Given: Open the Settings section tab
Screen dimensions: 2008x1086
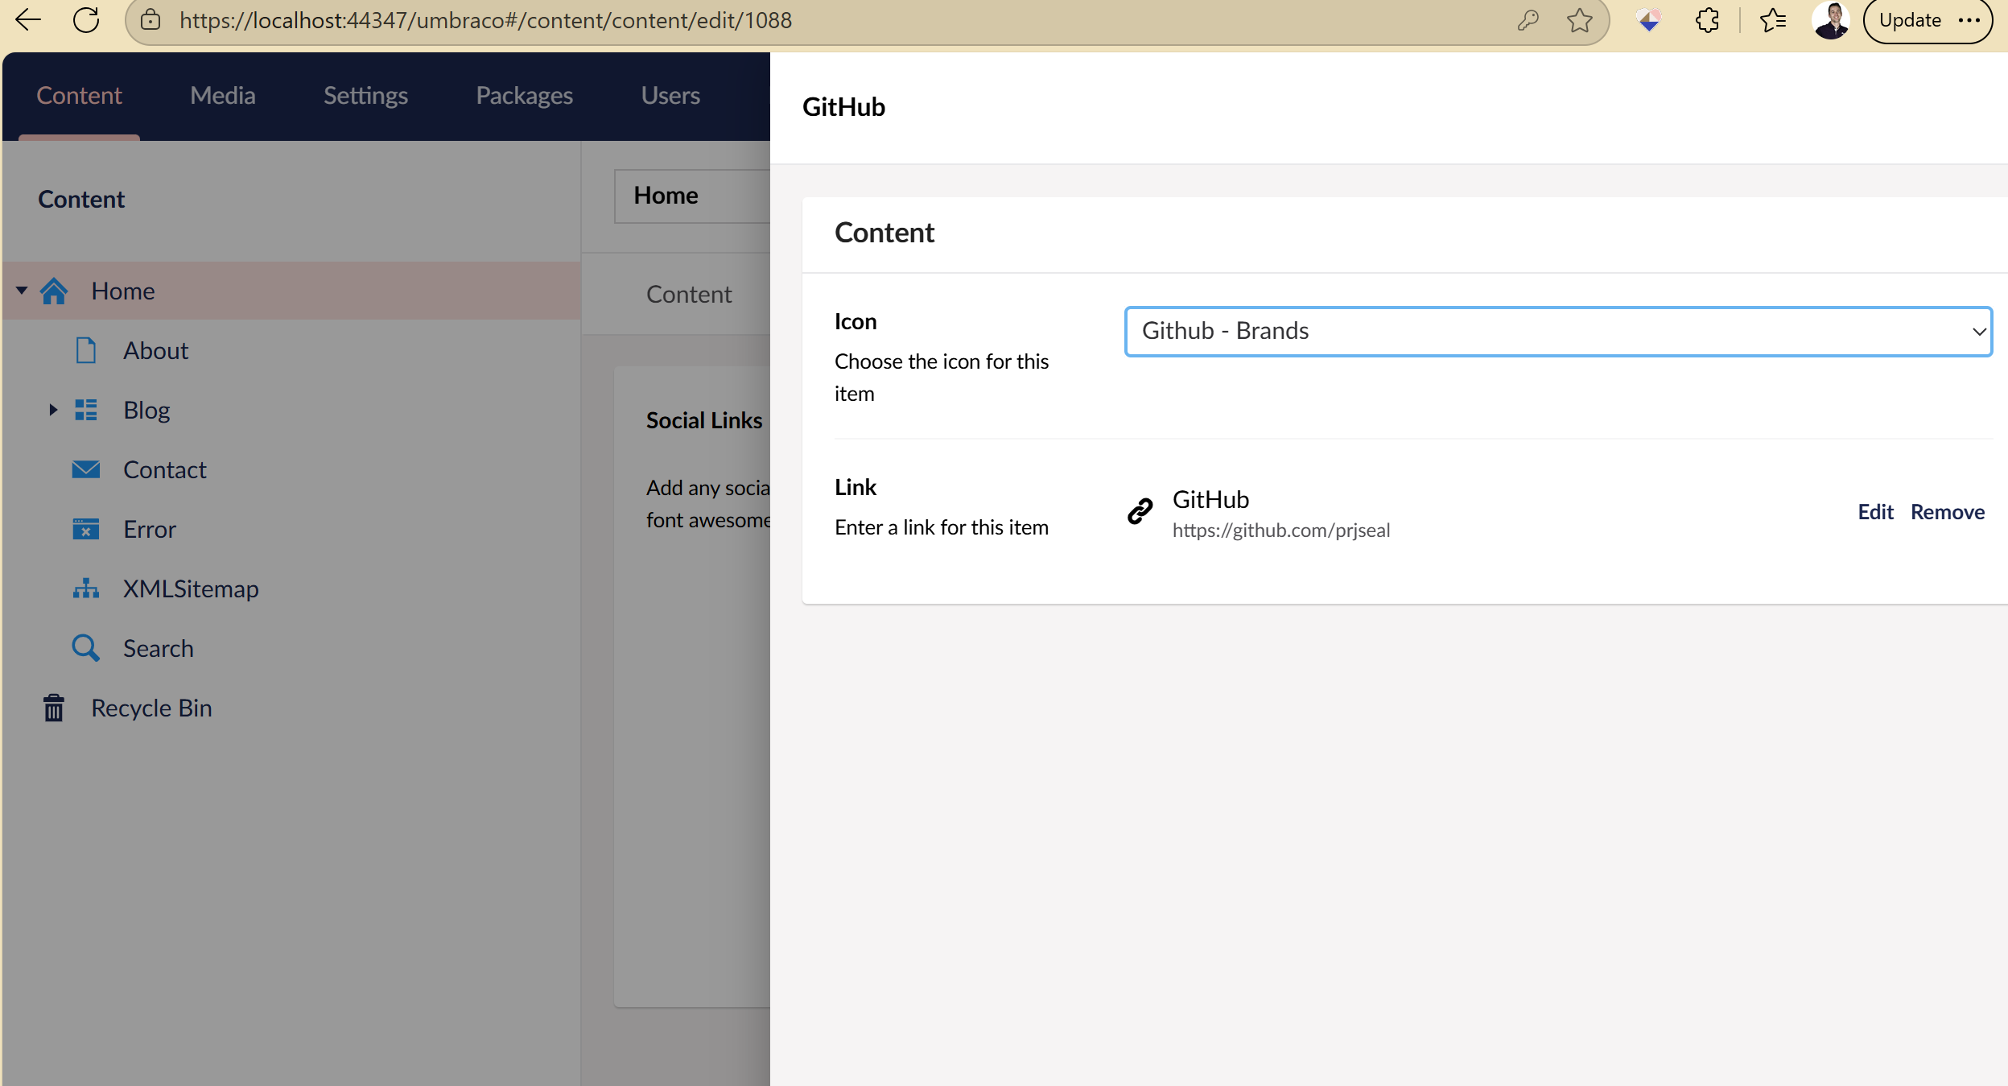Looking at the screenshot, I should (365, 95).
